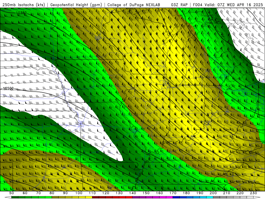Click the 90 value on color scale
Viewport: 265px width, 199px height.
tap(65, 193)
